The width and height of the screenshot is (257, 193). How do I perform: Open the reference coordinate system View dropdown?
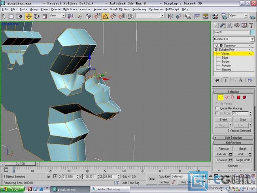click(x=63, y=15)
